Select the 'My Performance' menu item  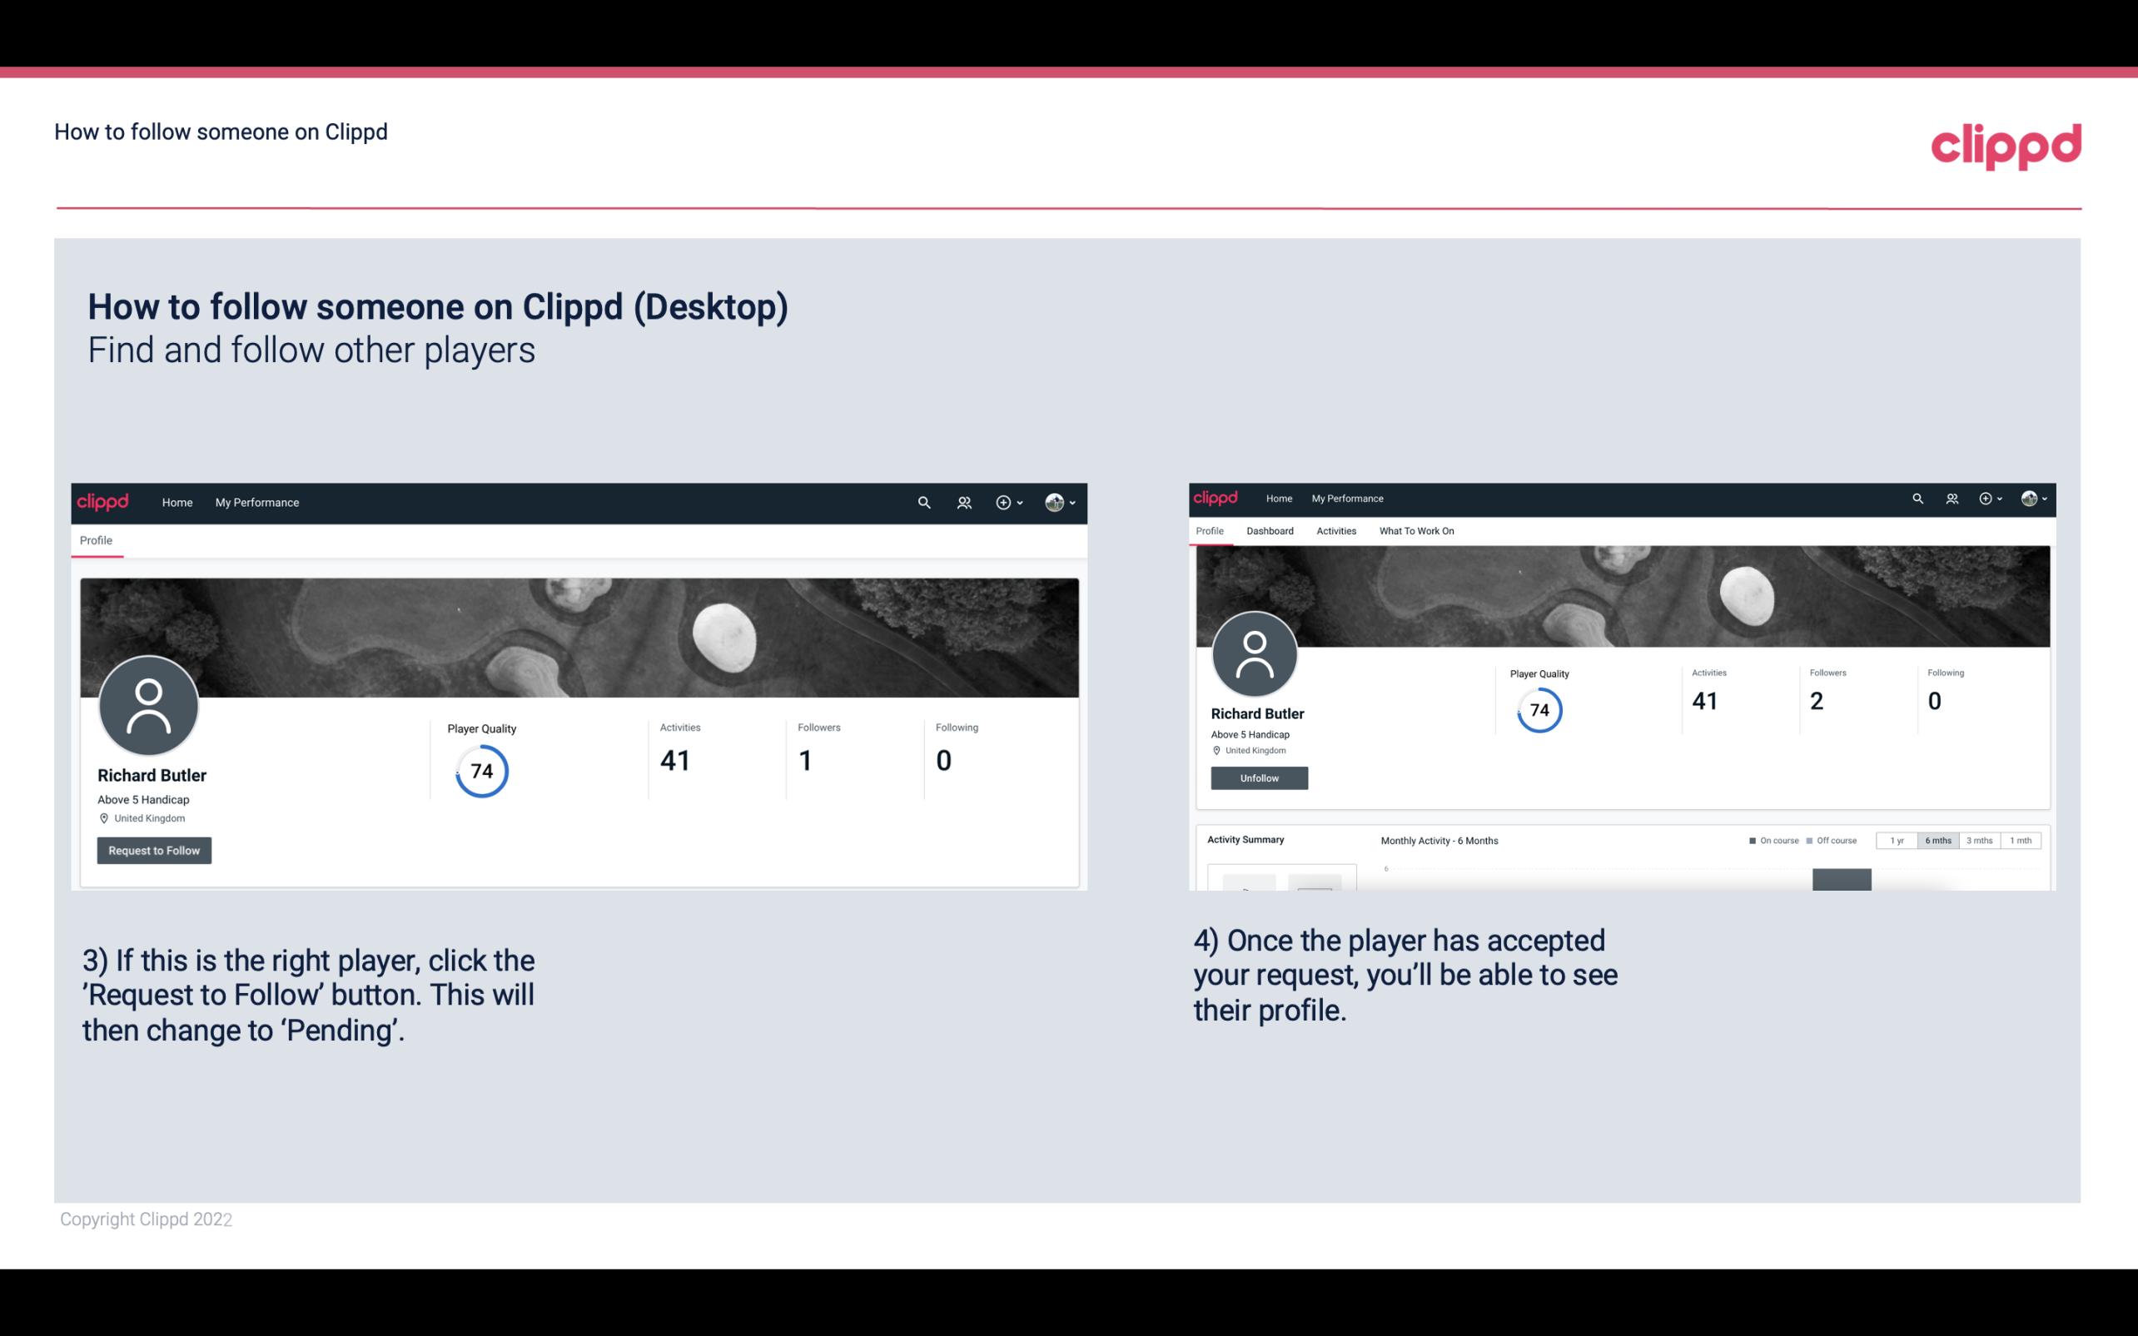(x=256, y=500)
